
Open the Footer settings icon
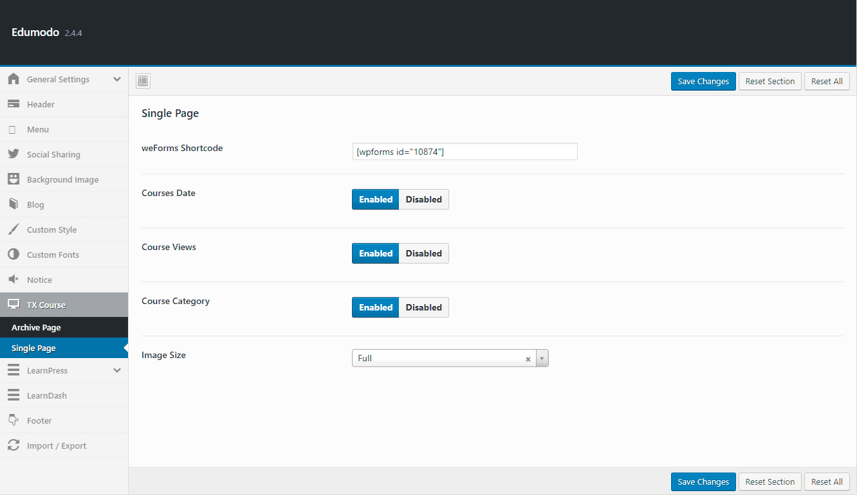pos(15,420)
